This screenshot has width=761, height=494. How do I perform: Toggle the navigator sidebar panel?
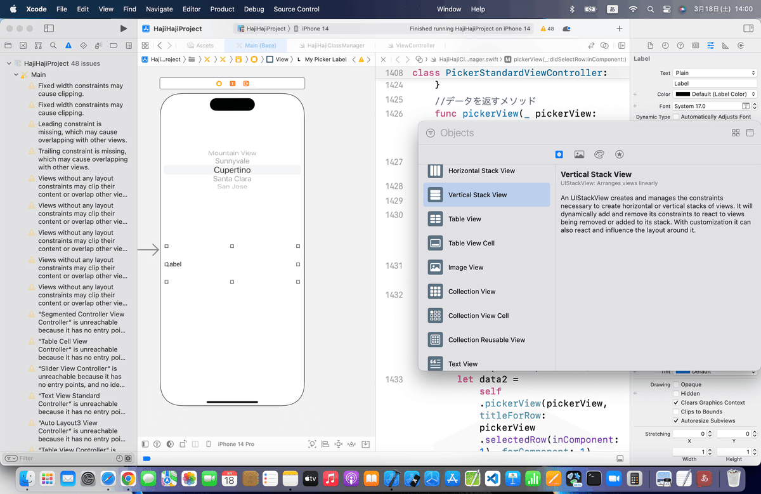49,29
